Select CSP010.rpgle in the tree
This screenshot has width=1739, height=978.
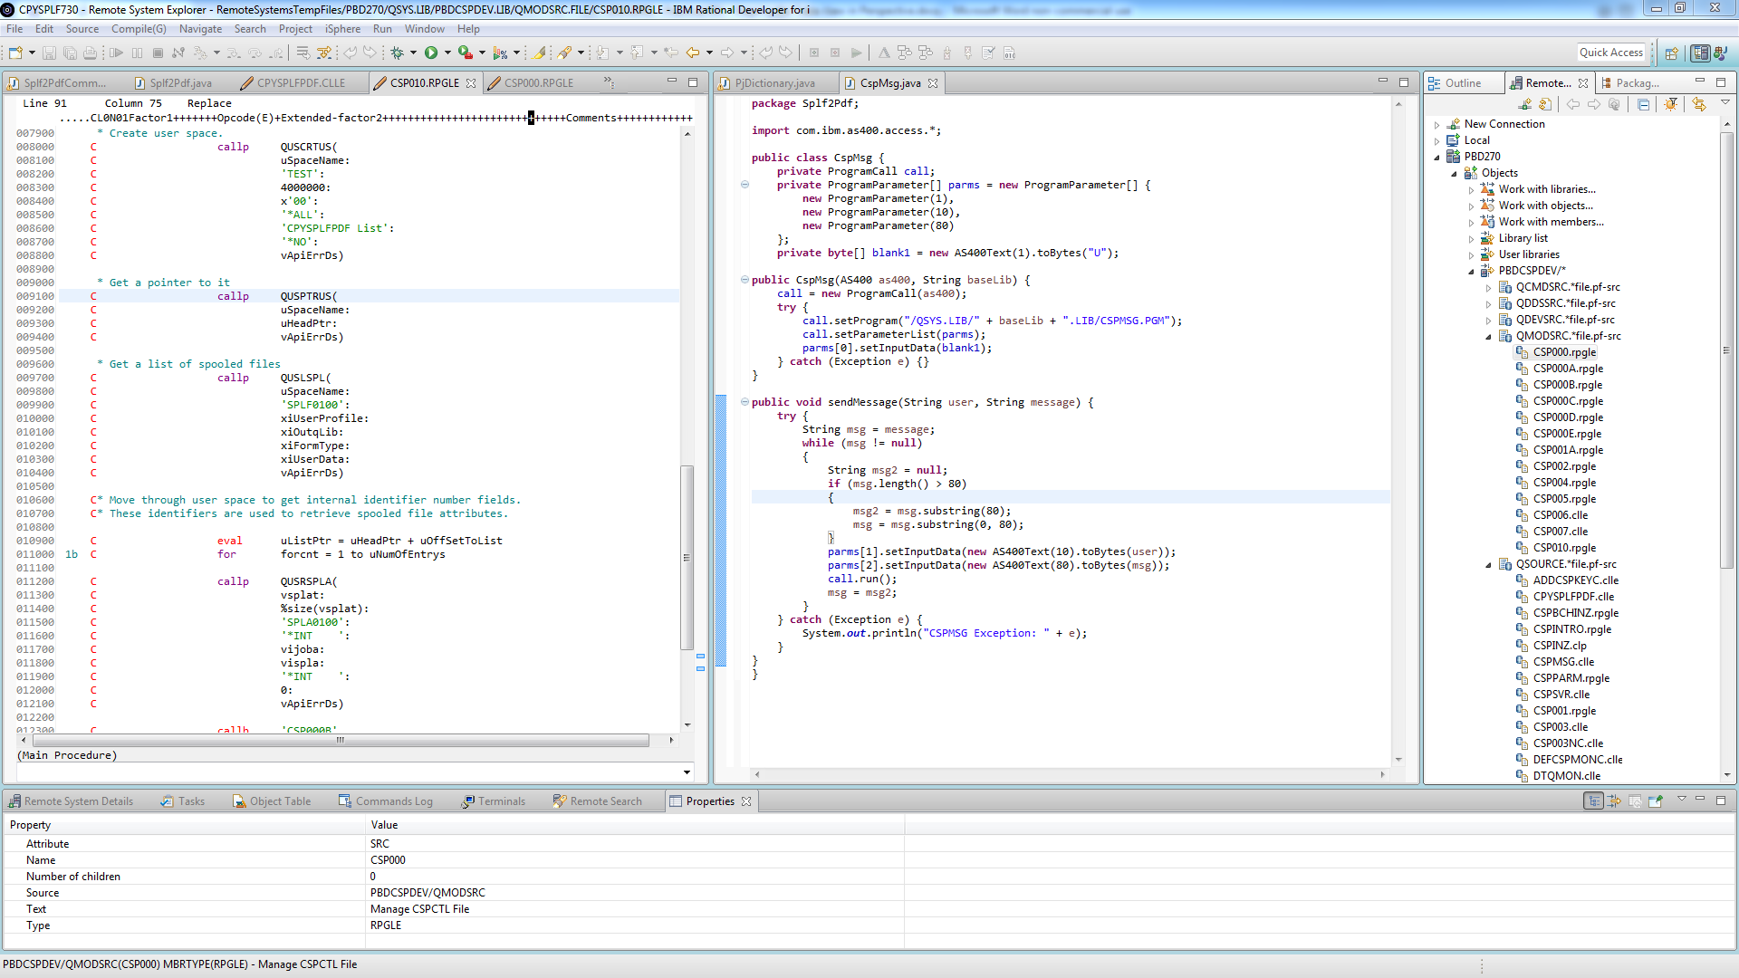tap(1564, 548)
